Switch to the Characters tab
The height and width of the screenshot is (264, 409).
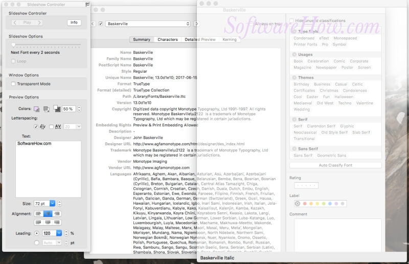[168, 40]
